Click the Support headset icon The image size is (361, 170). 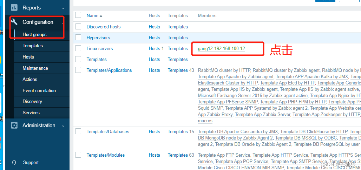pyautogui.click(x=14, y=162)
